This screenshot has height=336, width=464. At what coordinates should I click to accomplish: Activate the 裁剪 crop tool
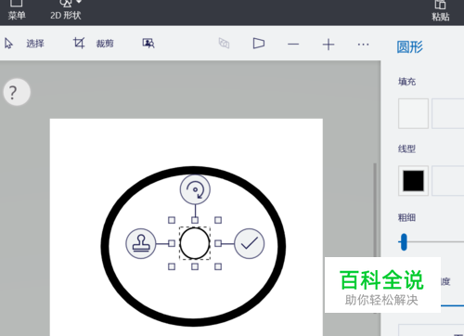tap(94, 44)
